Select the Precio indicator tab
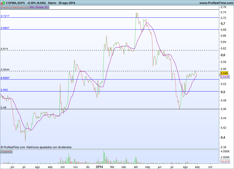The image size is (234, 169). (5, 7)
